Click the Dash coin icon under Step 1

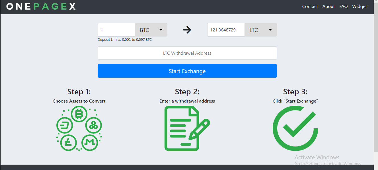click(65, 125)
